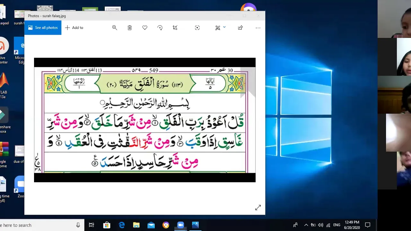This screenshot has width=411, height=231.
Task: Click the Photos - surah falaq.jpg title bar
Action: coord(145,16)
